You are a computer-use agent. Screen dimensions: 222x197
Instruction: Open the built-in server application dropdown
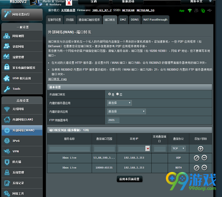tap(119, 103)
